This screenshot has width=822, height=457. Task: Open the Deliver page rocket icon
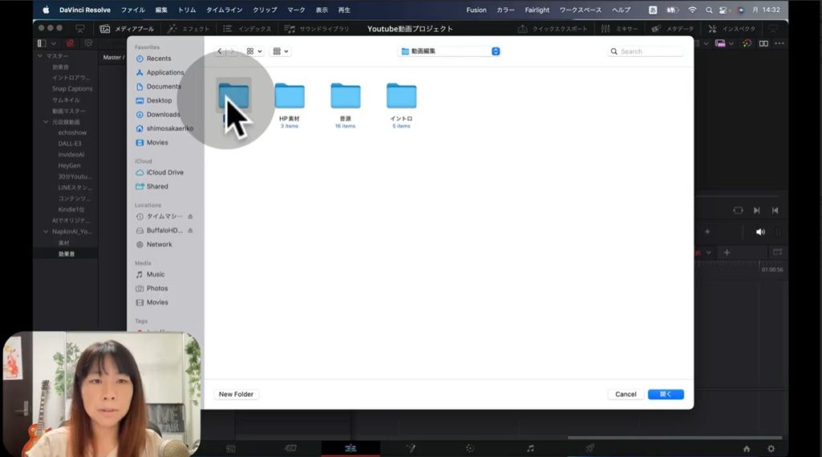[589, 448]
